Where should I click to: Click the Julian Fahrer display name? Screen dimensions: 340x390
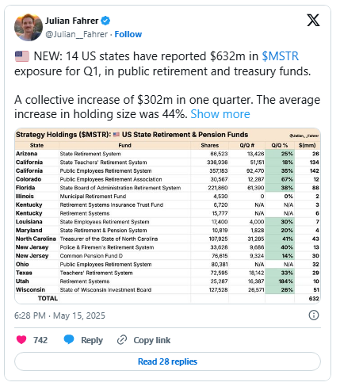click(x=72, y=21)
